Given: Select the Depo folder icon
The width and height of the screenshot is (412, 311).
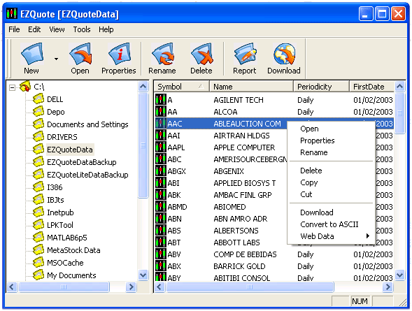Looking at the screenshot, I should click(38, 112).
